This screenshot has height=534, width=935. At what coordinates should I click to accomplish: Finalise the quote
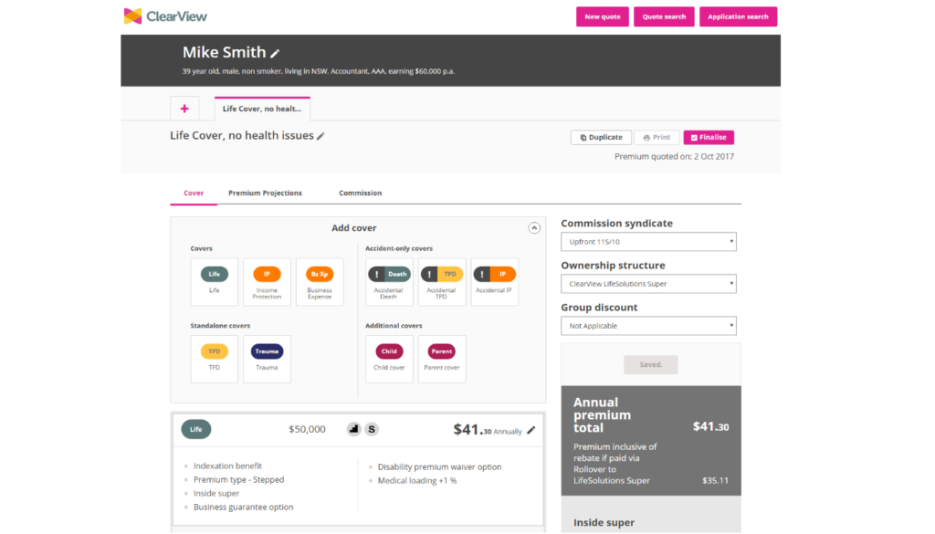click(x=709, y=137)
